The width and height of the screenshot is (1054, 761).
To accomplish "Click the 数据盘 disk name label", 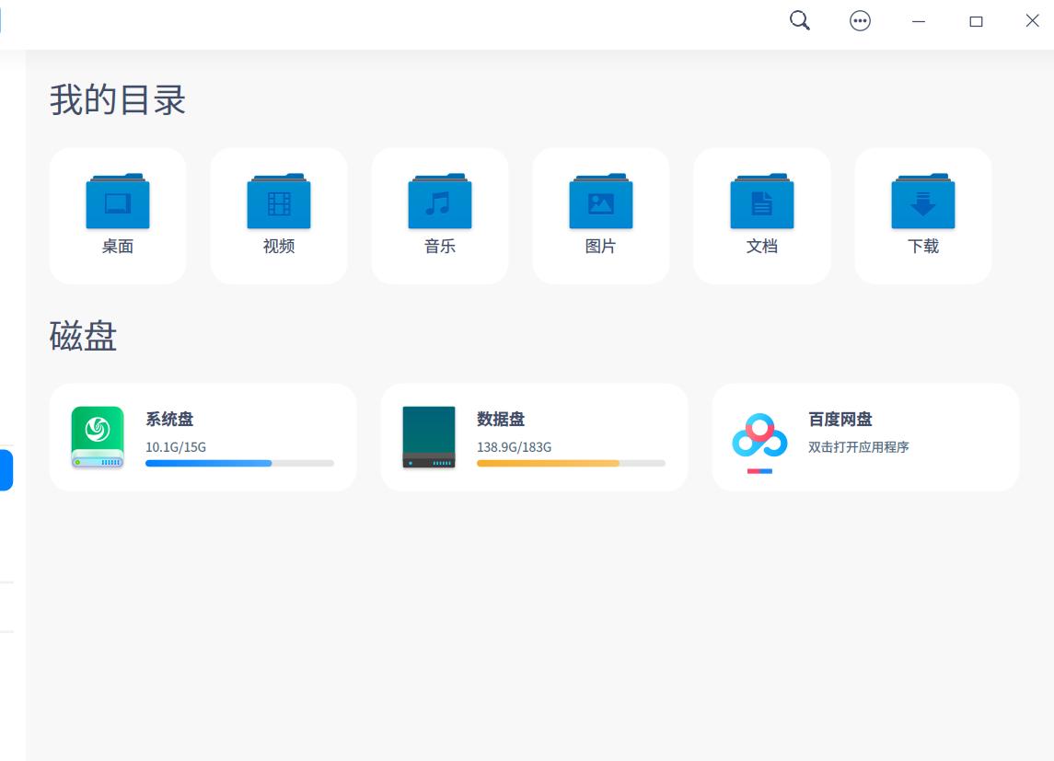I will pyautogui.click(x=499, y=419).
